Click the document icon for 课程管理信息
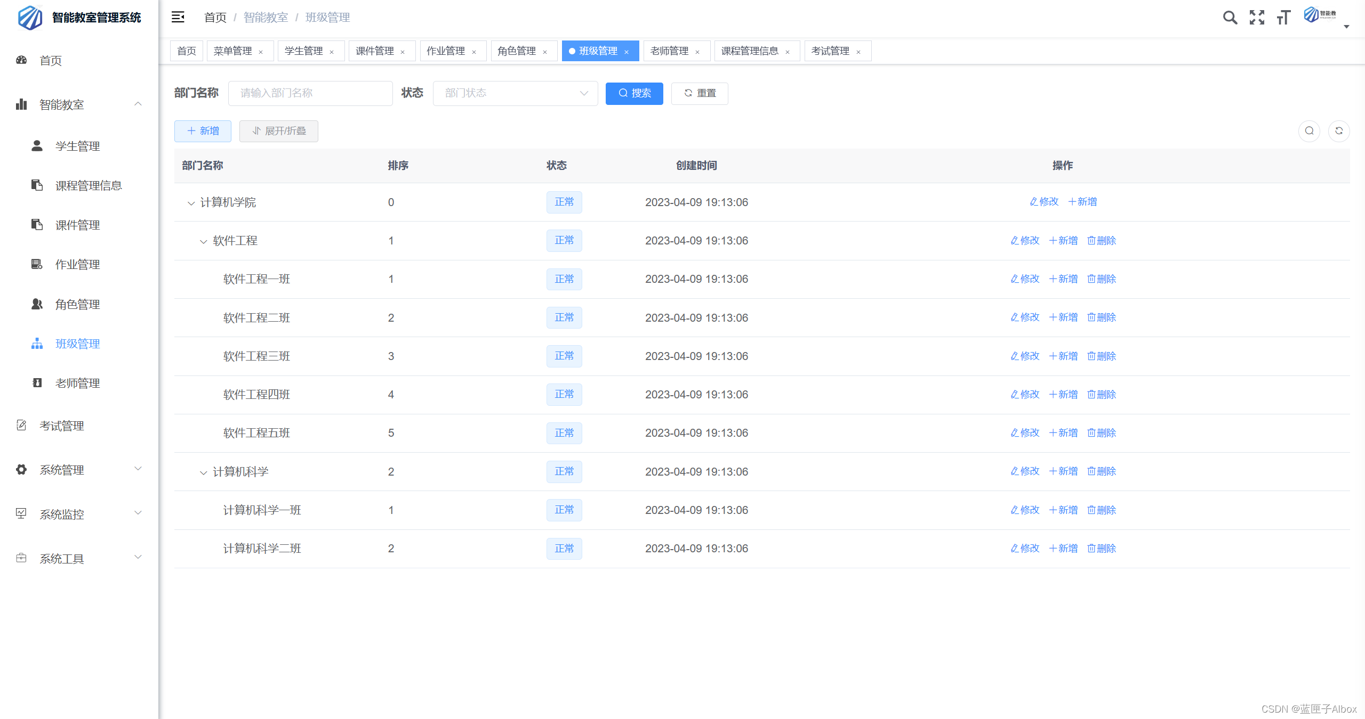 37,185
